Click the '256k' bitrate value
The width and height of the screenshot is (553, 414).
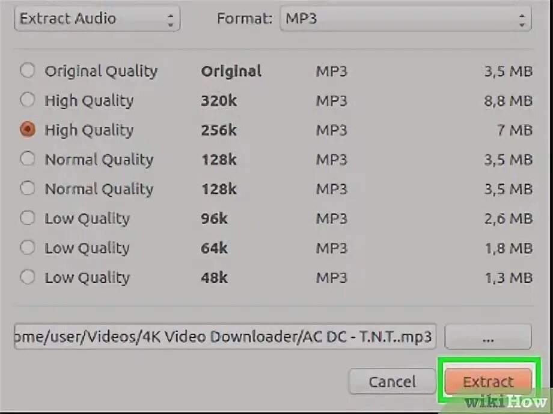219,131
